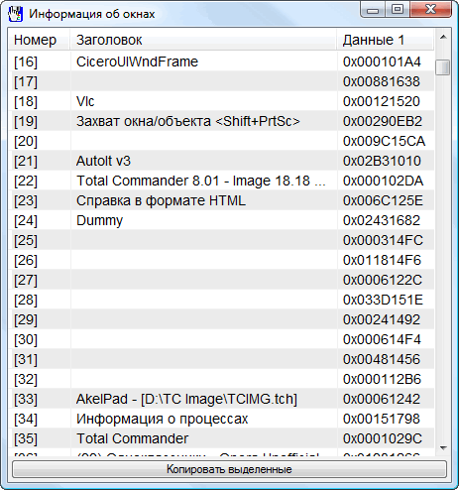This screenshot has width=459, height=490.
Task: Select the Захват окна/объекта row
Action: pyautogui.click(x=221, y=121)
